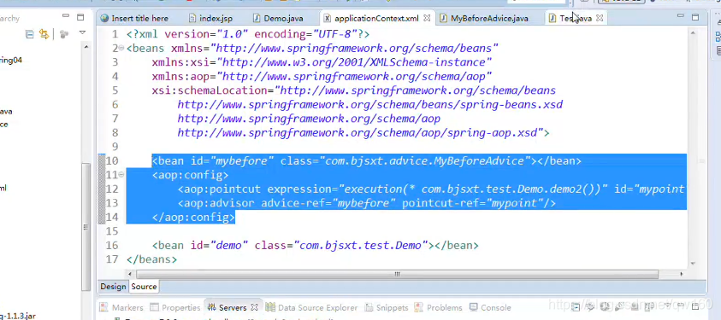The image size is (721, 320).
Task: Collapse the aop:config fold on line 11
Action: [121, 175]
